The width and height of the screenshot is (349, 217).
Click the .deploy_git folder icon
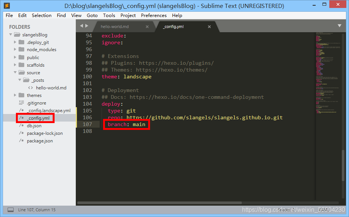(22, 42)
